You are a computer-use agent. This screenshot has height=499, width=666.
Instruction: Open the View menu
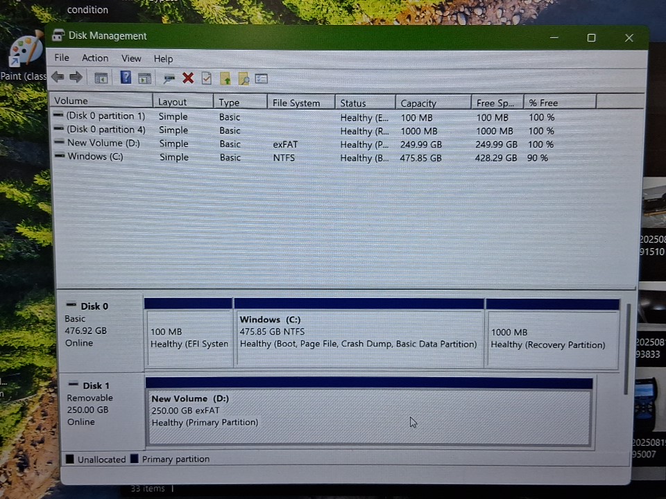[131, 58]
